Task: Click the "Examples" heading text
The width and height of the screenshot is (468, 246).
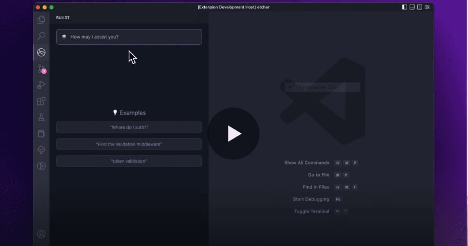Action: (x=133, y=113)
